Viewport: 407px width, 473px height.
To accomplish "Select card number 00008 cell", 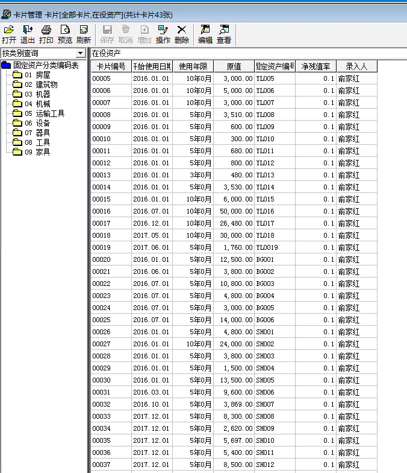I will point(111,115).
